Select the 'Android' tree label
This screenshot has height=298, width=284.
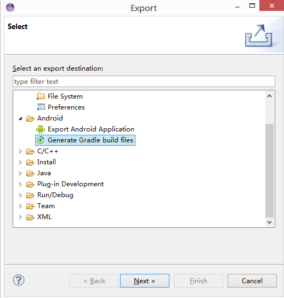(x=50, y=118)
